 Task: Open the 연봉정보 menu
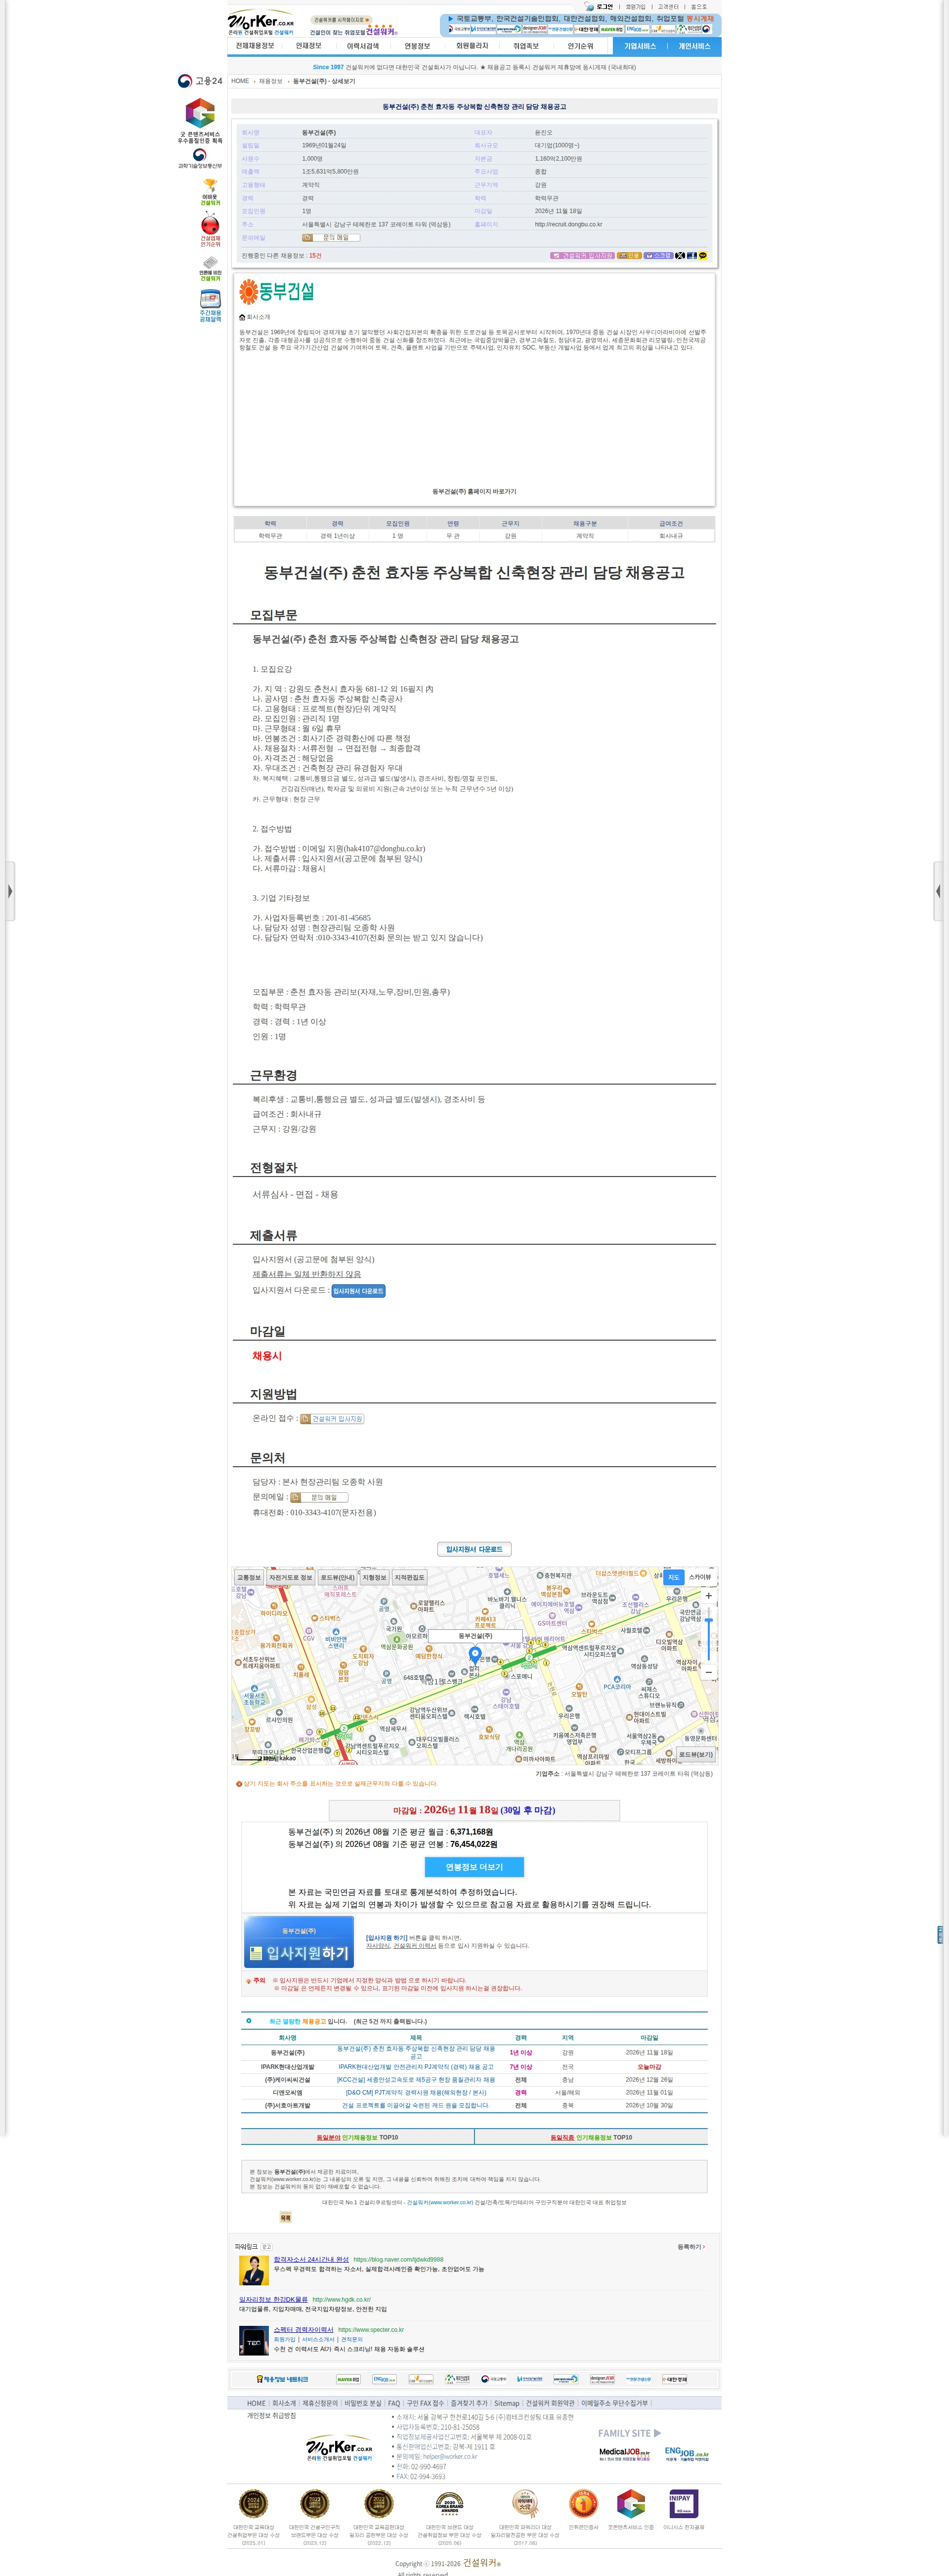click(x=417, y=46)
